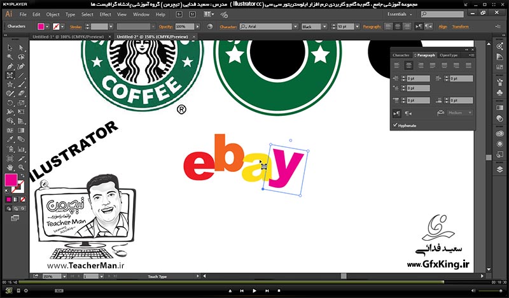
Task: Click the large magenta fill swatch
Action: [11, 180]
